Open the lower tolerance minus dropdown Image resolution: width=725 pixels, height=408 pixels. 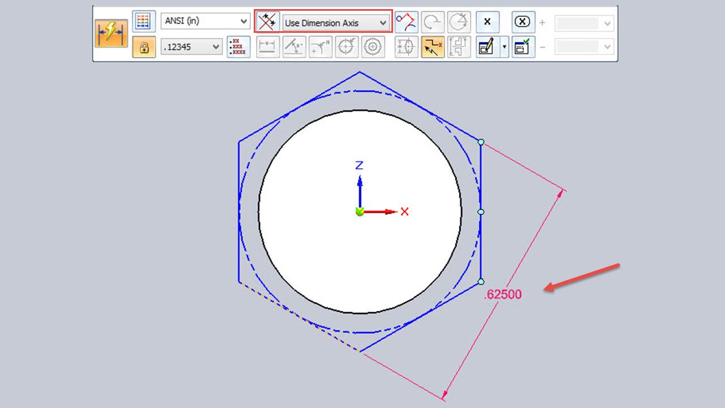585,46
